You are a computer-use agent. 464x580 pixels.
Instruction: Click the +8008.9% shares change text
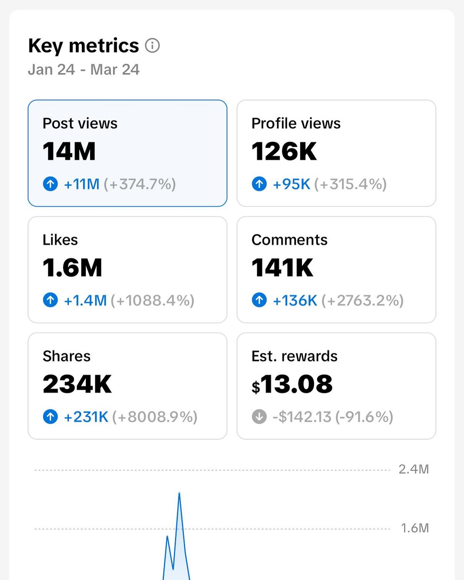pos(155,417)
